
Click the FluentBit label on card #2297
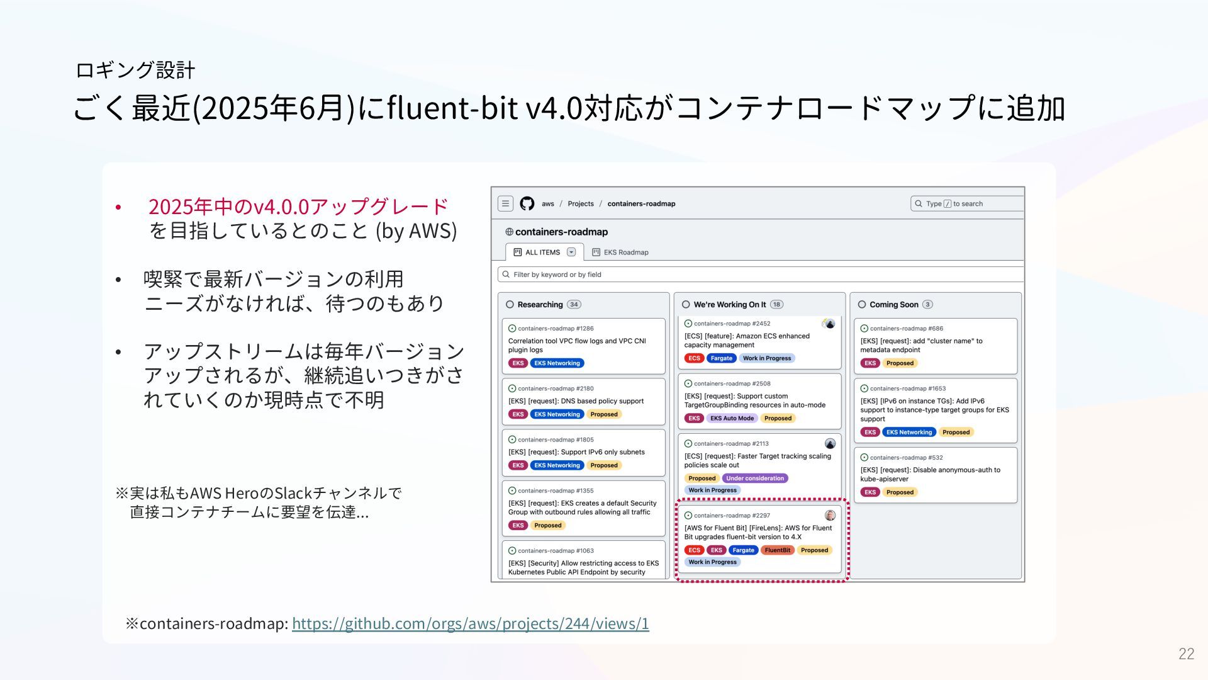[x=778, y=550]
